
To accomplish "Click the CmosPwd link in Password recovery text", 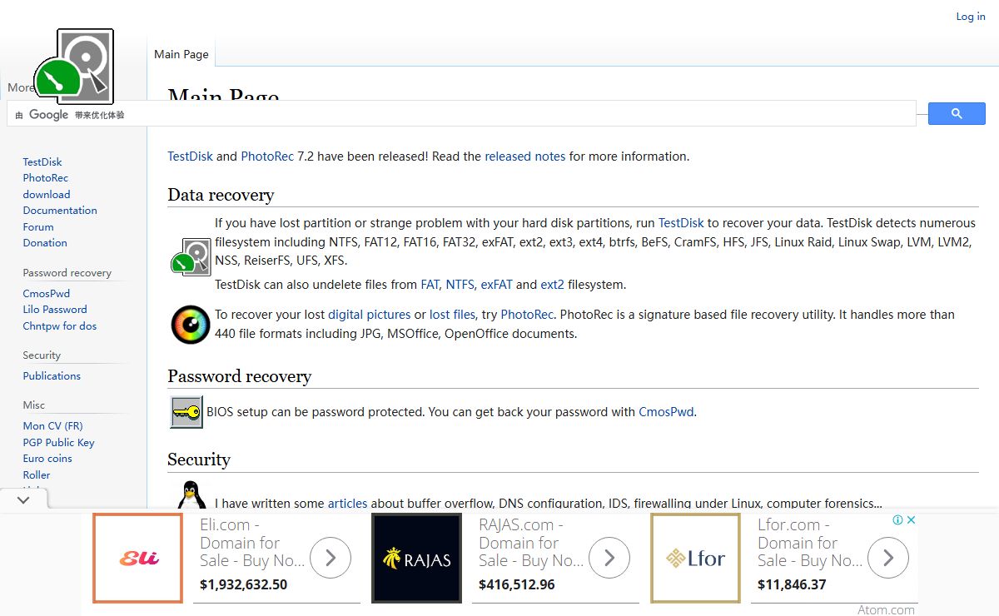I will point(666,412).
